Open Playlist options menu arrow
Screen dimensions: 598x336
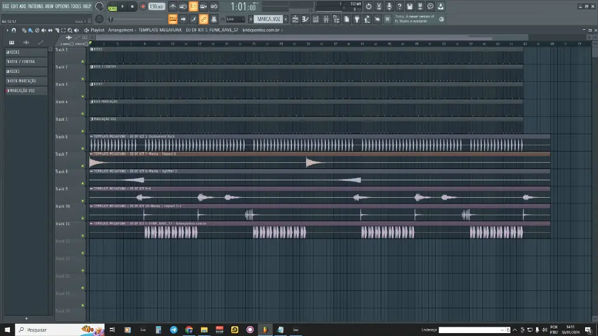pyautogui.click(x=7, y=30)
